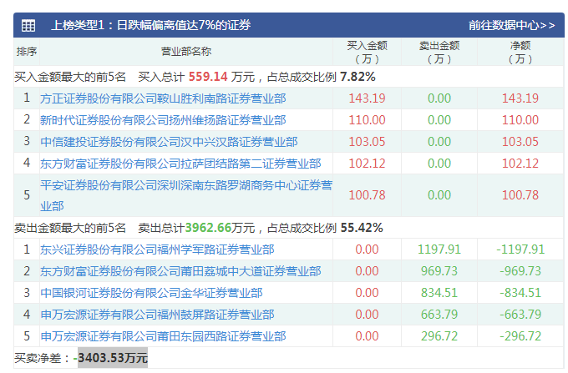Click net value -663.79
Screen dimensions: 568x373
point(520,315)
